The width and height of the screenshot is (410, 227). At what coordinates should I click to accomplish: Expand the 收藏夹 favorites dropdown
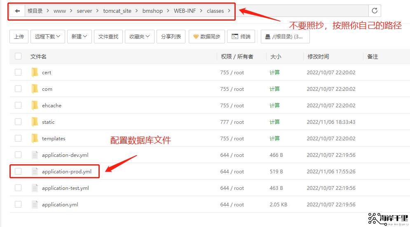[139, 37]
